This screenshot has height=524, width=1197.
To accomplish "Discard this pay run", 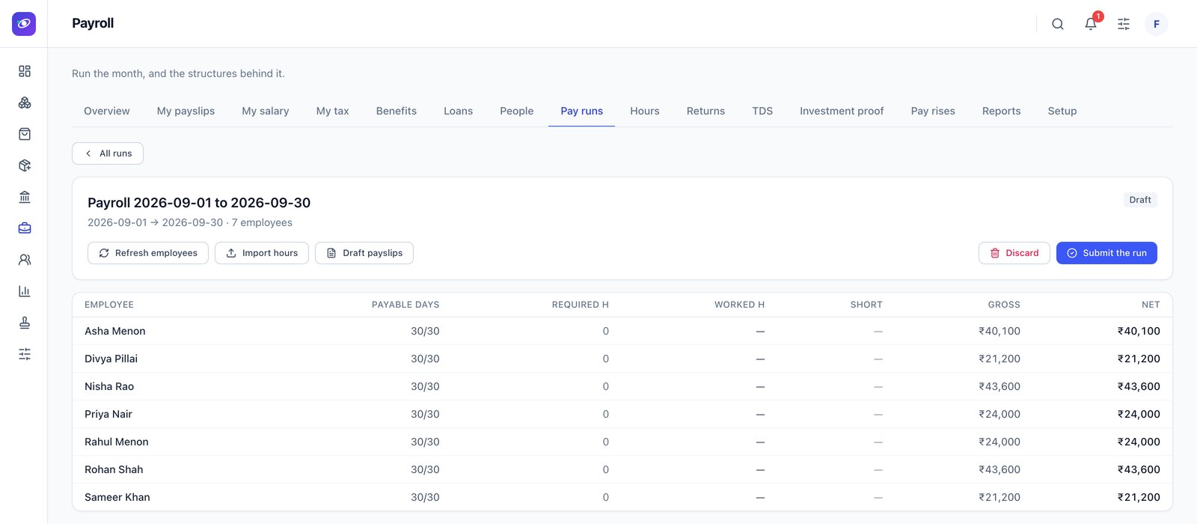I will click(x=1014, y=253).
